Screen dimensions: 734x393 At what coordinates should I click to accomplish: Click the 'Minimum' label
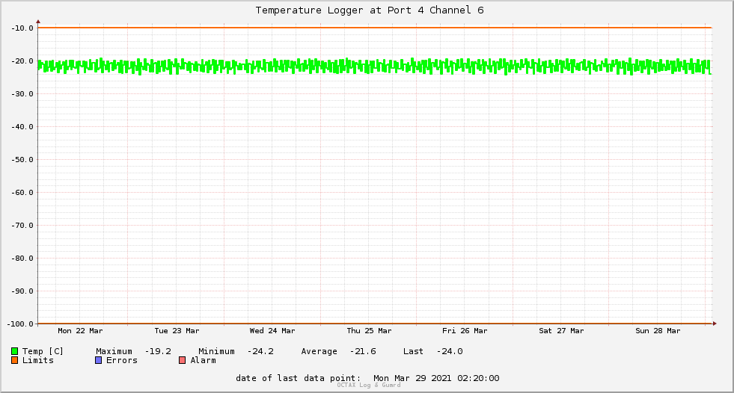[x=216, y=351]
